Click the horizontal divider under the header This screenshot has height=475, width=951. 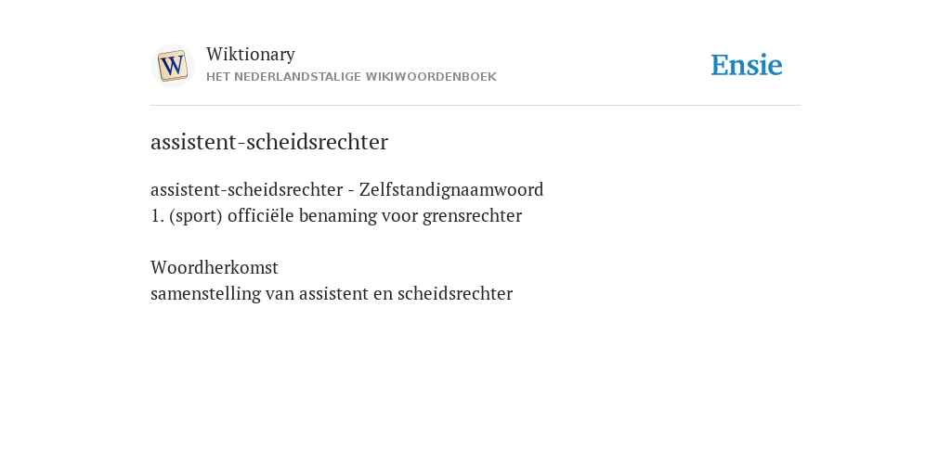pos(475,106)
